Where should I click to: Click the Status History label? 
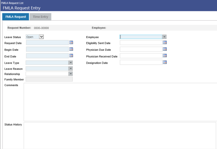tap(13, 125)
